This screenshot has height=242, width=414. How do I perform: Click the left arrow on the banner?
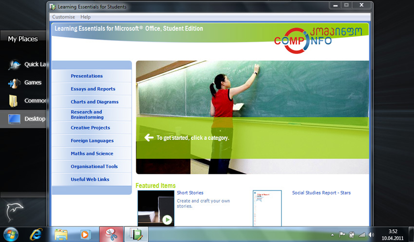tap(149, 138)
